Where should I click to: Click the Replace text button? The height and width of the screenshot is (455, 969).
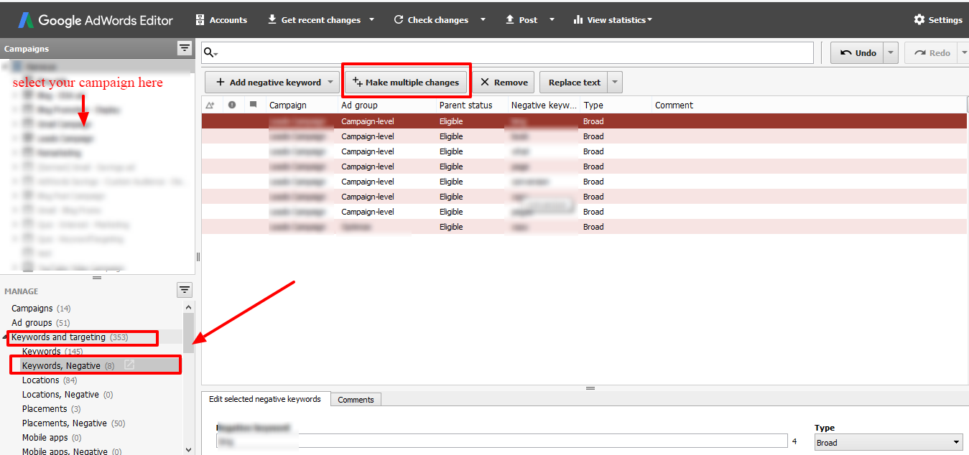point(573,83)
